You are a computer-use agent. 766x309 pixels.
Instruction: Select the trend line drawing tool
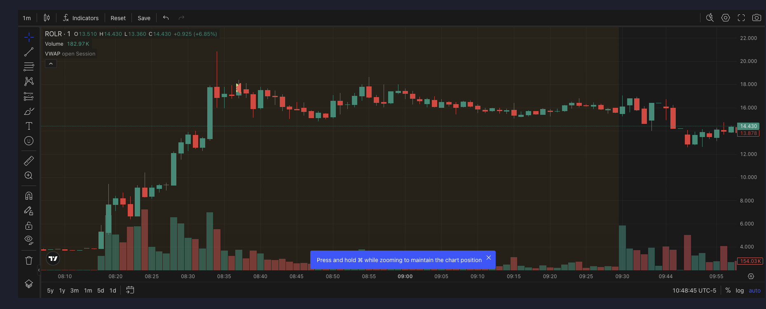coord(29,52)
